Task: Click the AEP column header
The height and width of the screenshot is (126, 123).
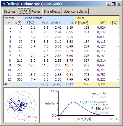Action: click(x=98, y=23)
